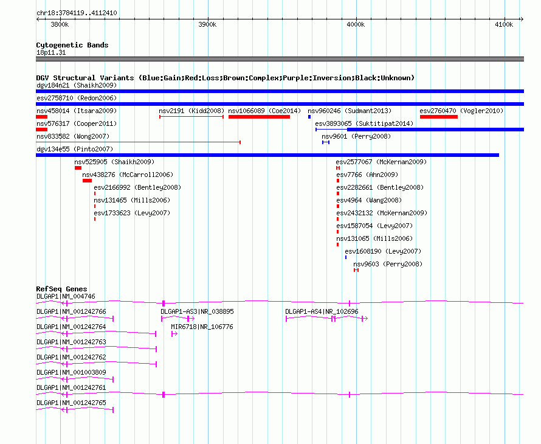Click the esv2760470 (Vogler2010) label
Screen dimensions: 541x444
click(x=461, y=111)
